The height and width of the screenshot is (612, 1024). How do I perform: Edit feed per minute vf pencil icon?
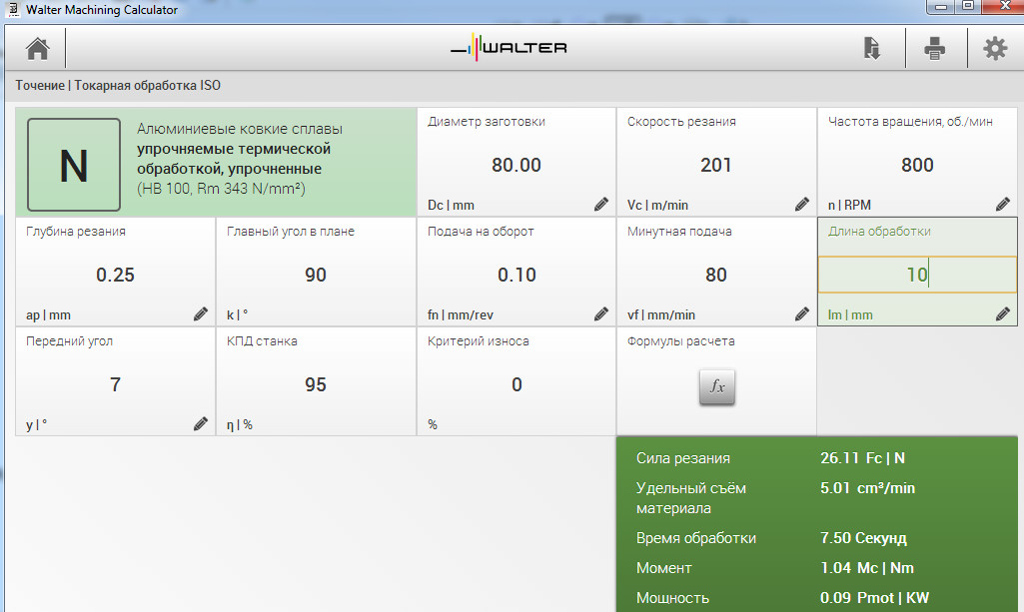pos(802,313)
